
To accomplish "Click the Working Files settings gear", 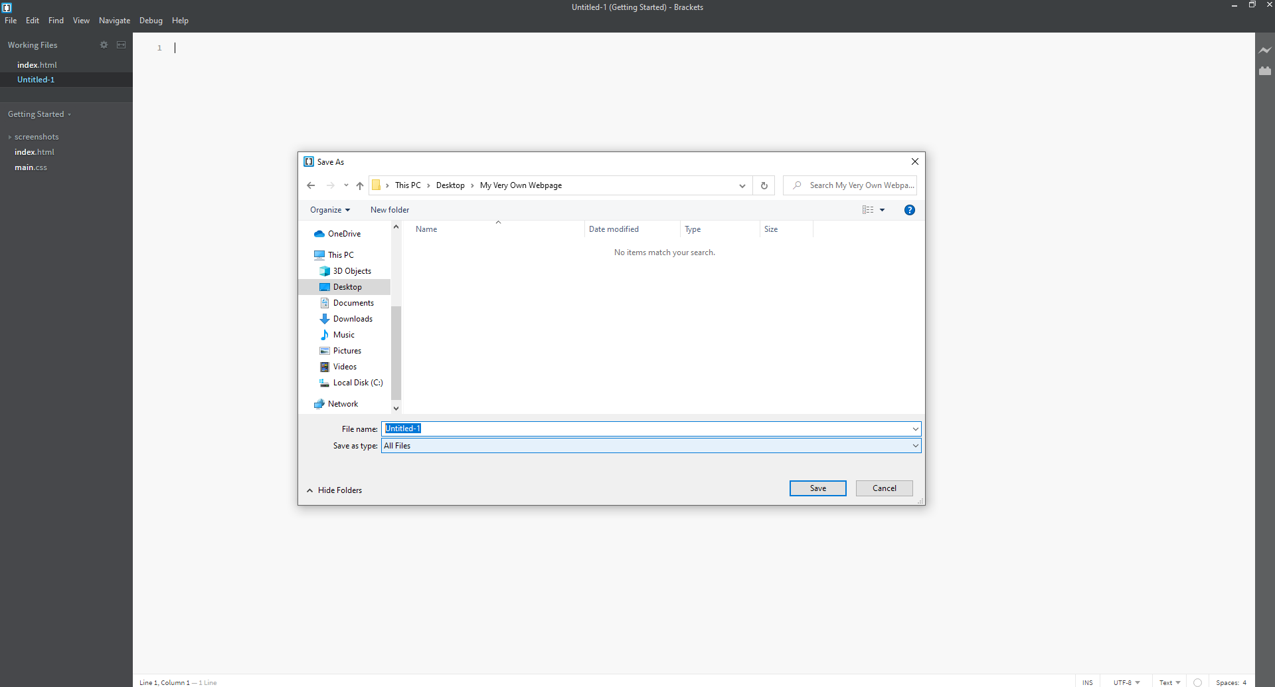I will point(104,45).
